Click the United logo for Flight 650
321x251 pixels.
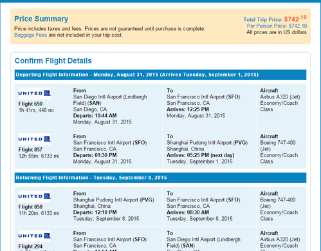[35, 93]
